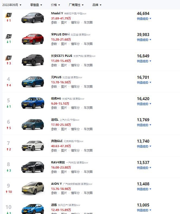Open the 品牌 filter menu

click(x=97, y=5)
